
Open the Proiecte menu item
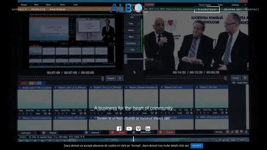pyautogui.click(x=38, y=9)
